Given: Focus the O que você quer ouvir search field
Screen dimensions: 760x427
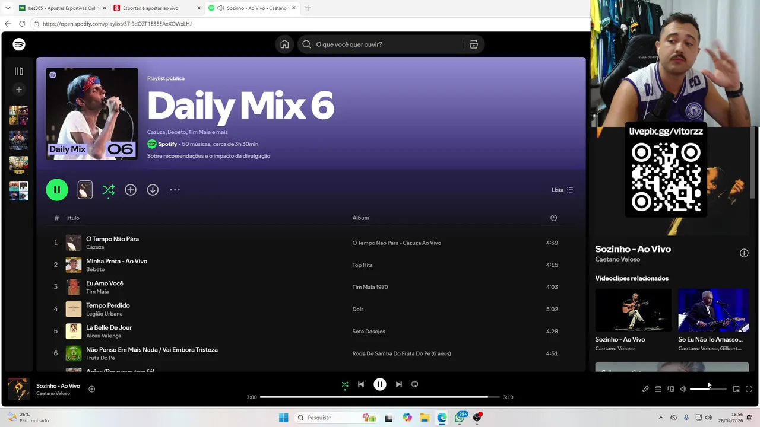Looking at the screenshot, I should click(x=380, y=44).
